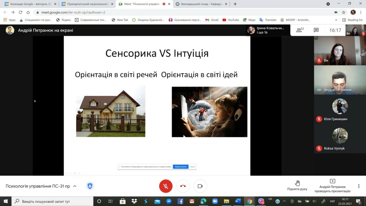The width and height of the screenshot is (366, 206).
Task: Click the Windows taskbar search box
Action: click(54, 201)
